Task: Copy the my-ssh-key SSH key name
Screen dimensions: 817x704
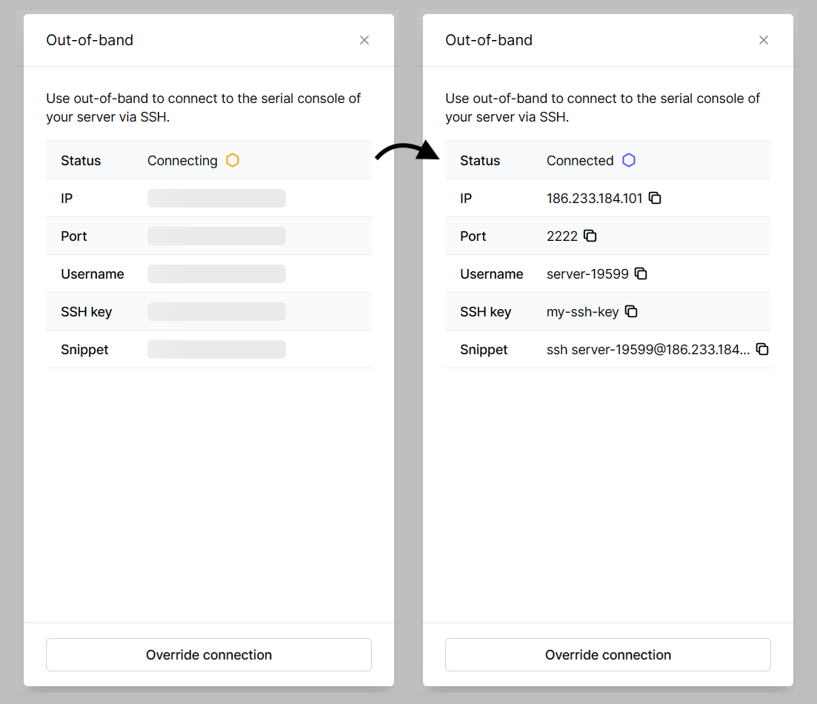Action: pos(631,311)
